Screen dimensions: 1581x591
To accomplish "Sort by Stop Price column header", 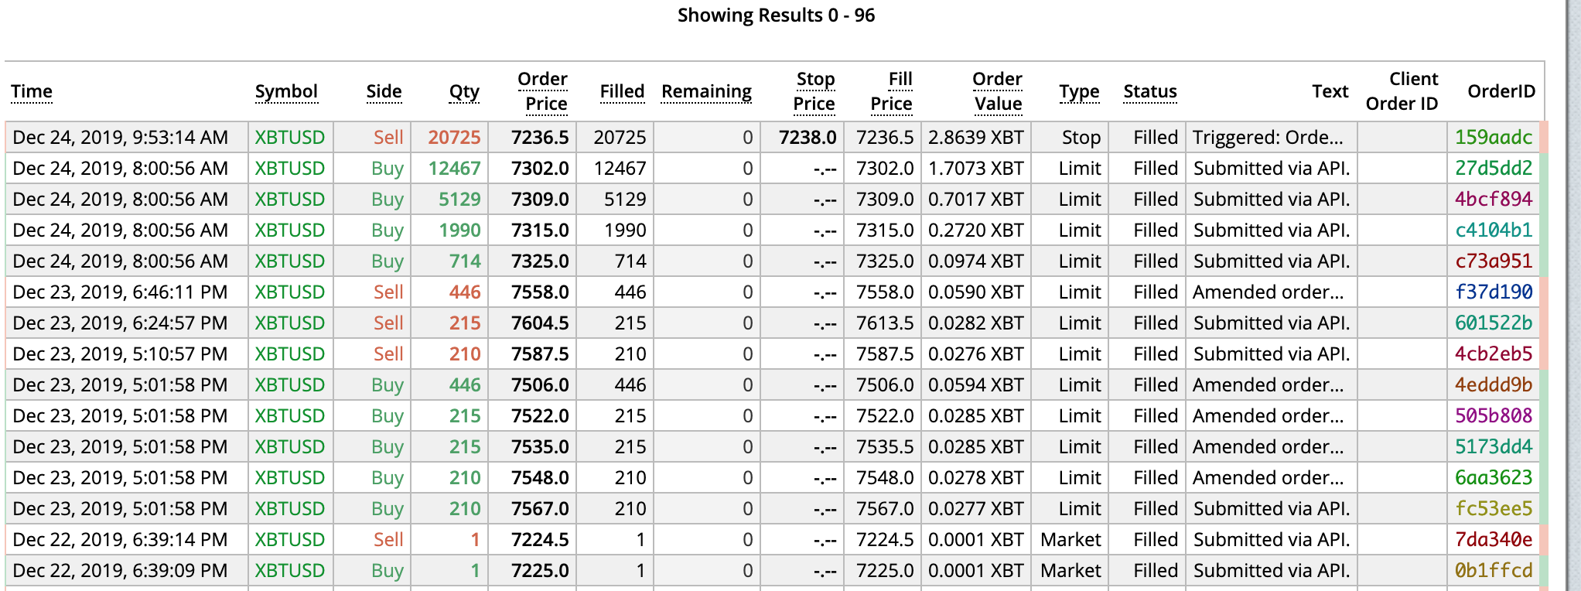I will [x=814, y=91].
